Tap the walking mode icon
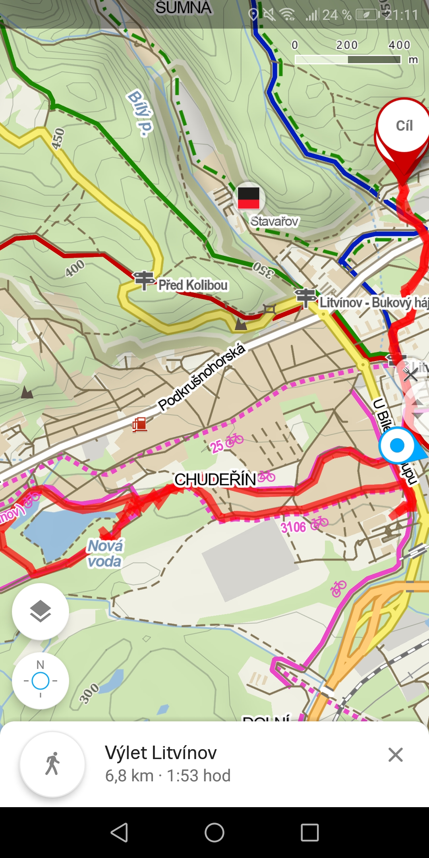The width and height of the screenshot is (429, 858). pos(52,764)
